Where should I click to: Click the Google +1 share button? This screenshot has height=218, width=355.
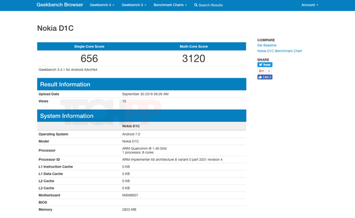click(x=262, y=71)
